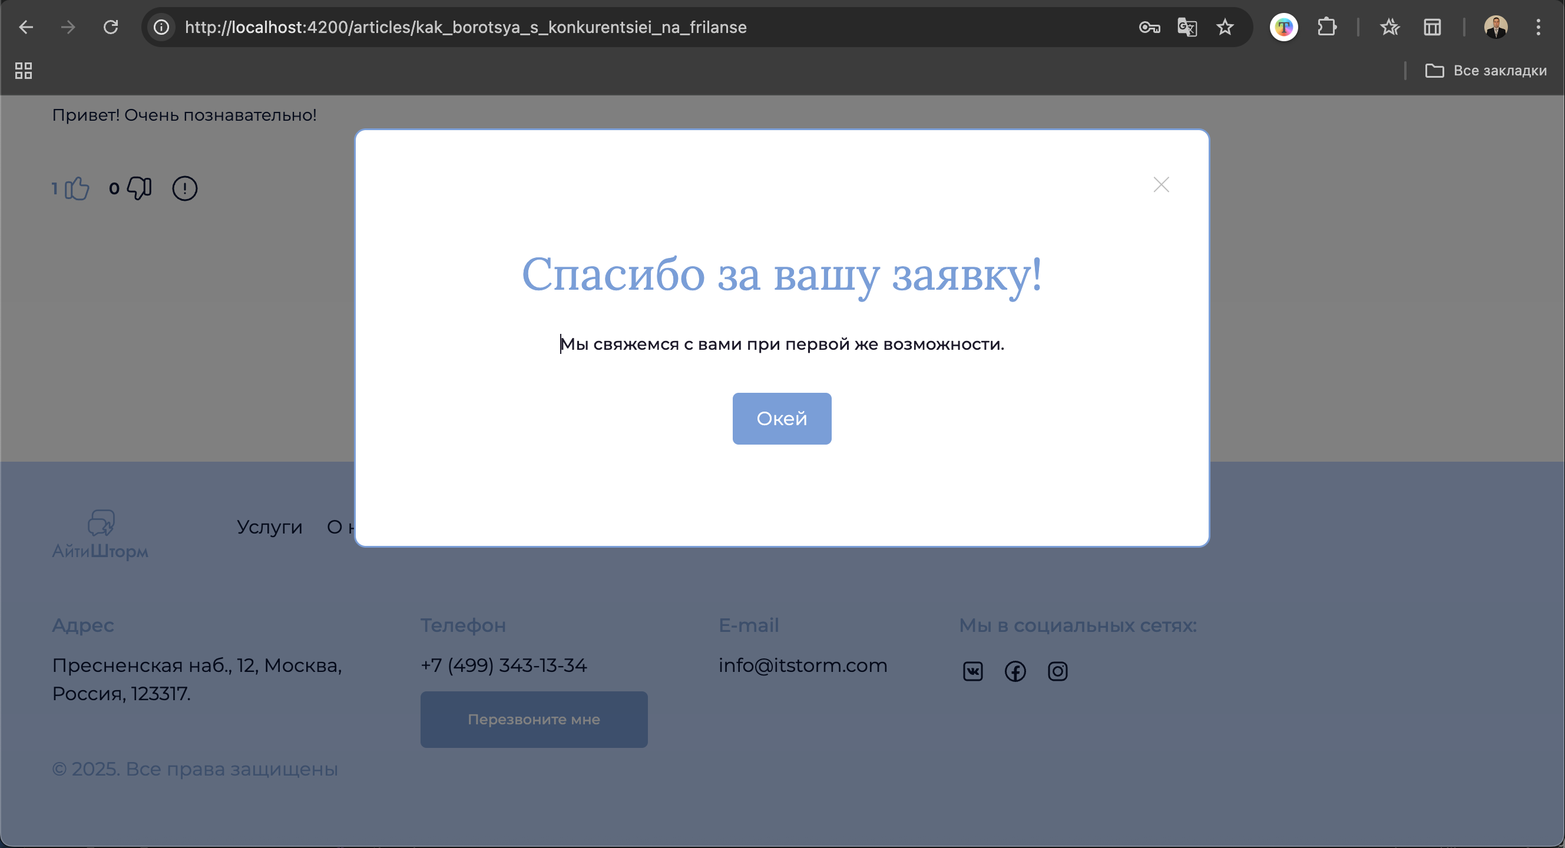The height and width of the screenshot is (848, 1565).
Task: Open the 'Услуги' footer link
Action: 270,526
